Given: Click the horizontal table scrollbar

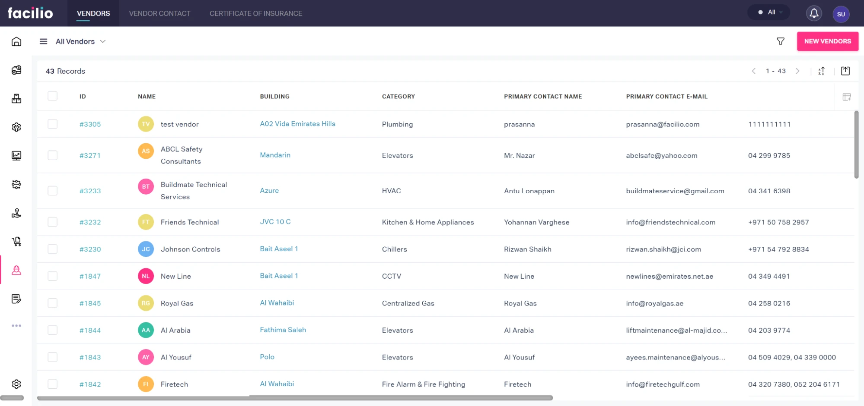Looking at the screenshot, I should [x=295, y=398].
